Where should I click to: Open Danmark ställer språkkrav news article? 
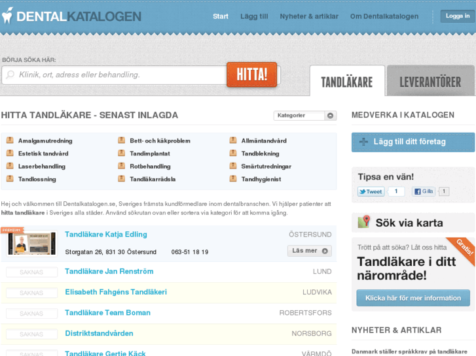(x=409, y=351)
